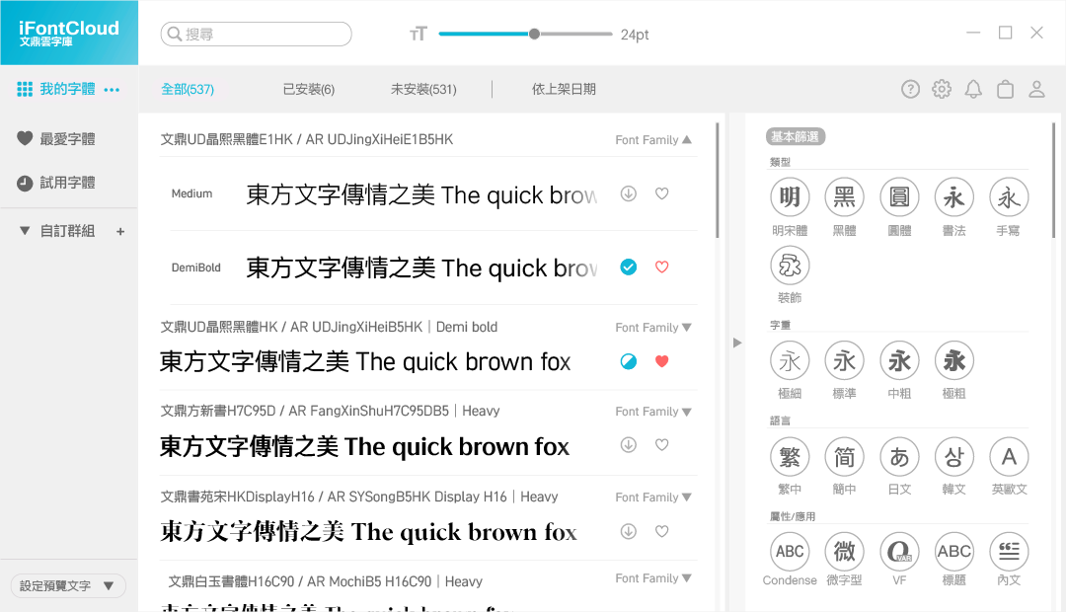Image resolution: width=1066 pixels, height=612 pixels.
Task: Download the AR FangXinShuH7C95DB5 font
Action: [x=628, y=447]
